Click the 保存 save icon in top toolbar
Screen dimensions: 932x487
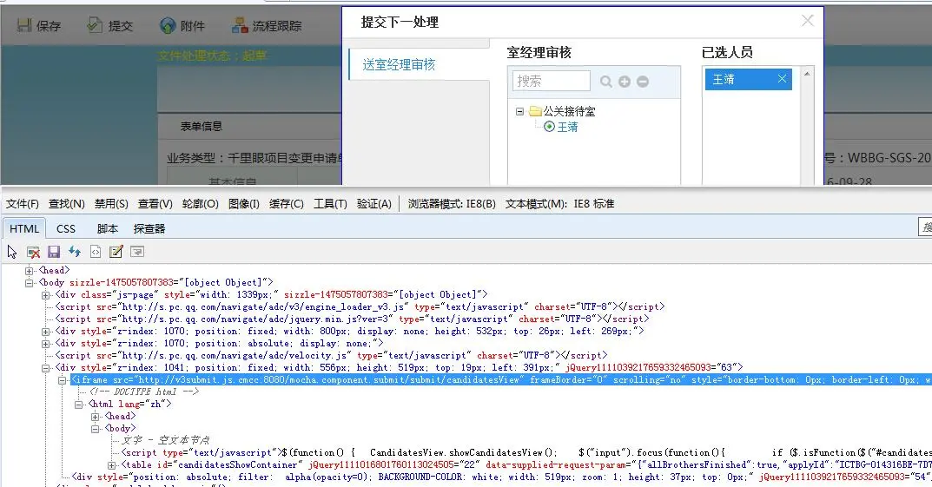[23, 25]
